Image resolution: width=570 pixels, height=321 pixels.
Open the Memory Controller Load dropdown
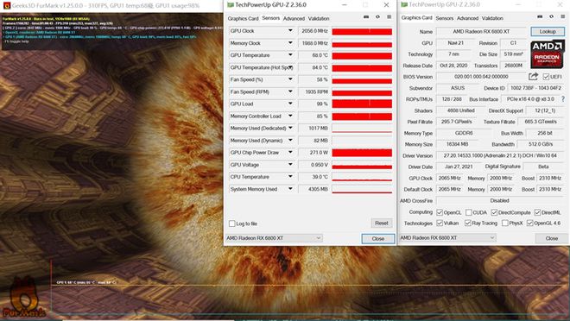pyautogui.click(x=290, y=116)
